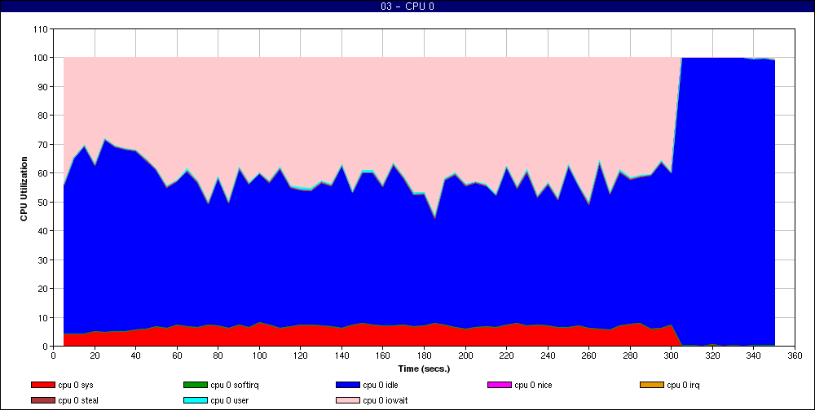Viewport: 815px width, 410px height.
Task: Click the green cpu 0 softirq legend swatch
Action: coord(196,385)
